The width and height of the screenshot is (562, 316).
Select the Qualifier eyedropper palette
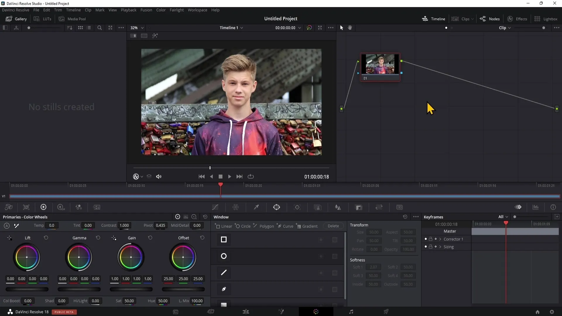pyautogui.click(x=256, y=207)
